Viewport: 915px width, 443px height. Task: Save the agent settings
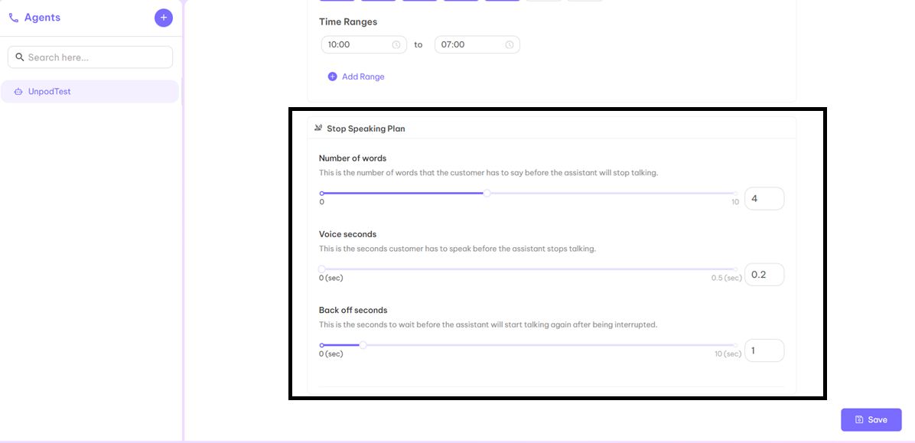[x=871, y=419]
